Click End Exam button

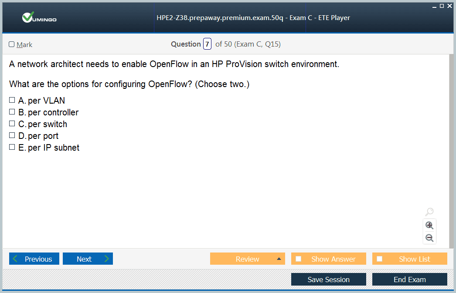(x=410, y=280)
